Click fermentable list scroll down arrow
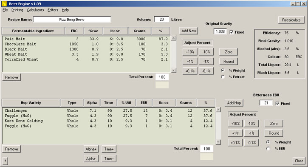308x167 pixels. [x=174, y=70]
